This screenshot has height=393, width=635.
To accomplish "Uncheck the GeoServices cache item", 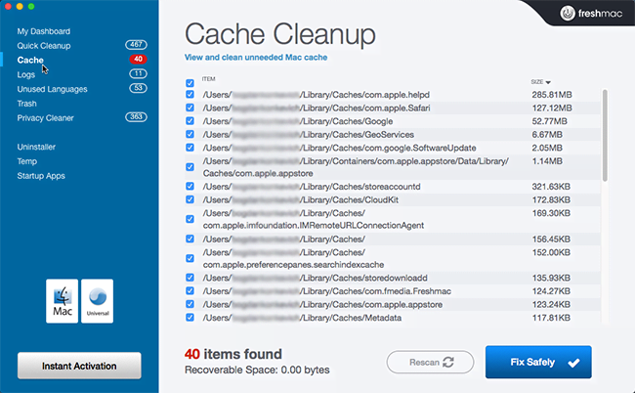I will [x=190, y=134].
